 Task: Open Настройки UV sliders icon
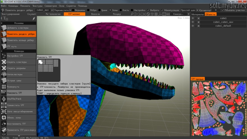(4, 56)
